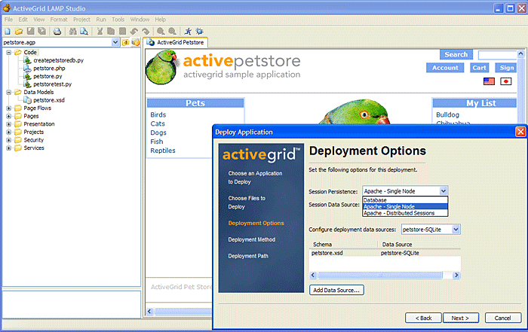This screenshot has height=332, width=528.
Task: Open the Project menu
Action: (81, 19)
